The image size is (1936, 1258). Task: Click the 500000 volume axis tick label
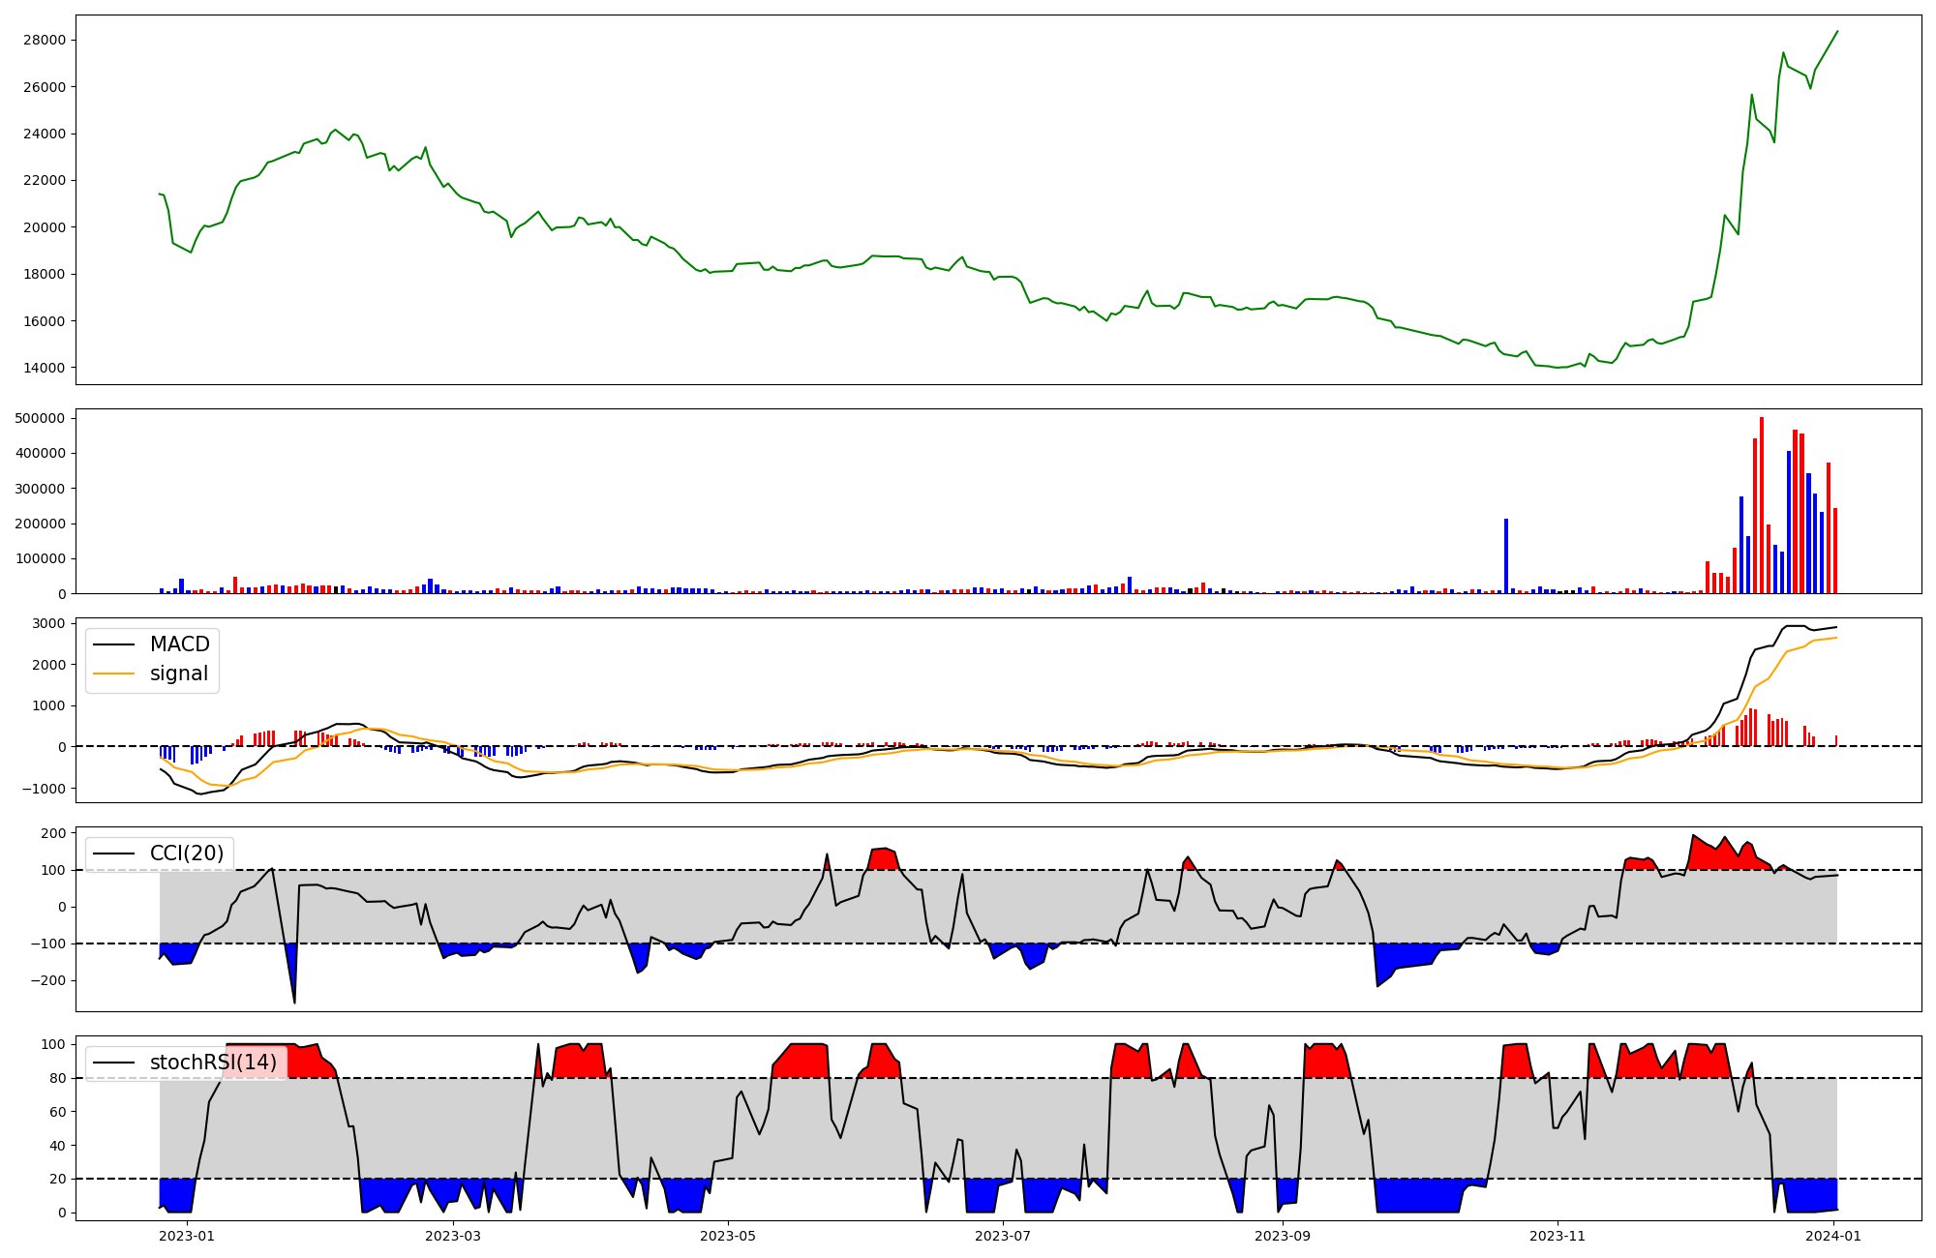(42, 418)
